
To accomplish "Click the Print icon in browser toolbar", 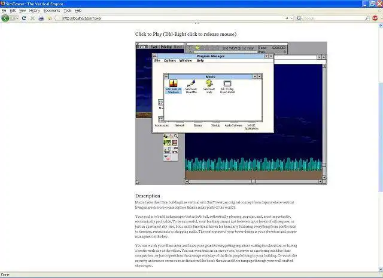I will pos(41,18).
